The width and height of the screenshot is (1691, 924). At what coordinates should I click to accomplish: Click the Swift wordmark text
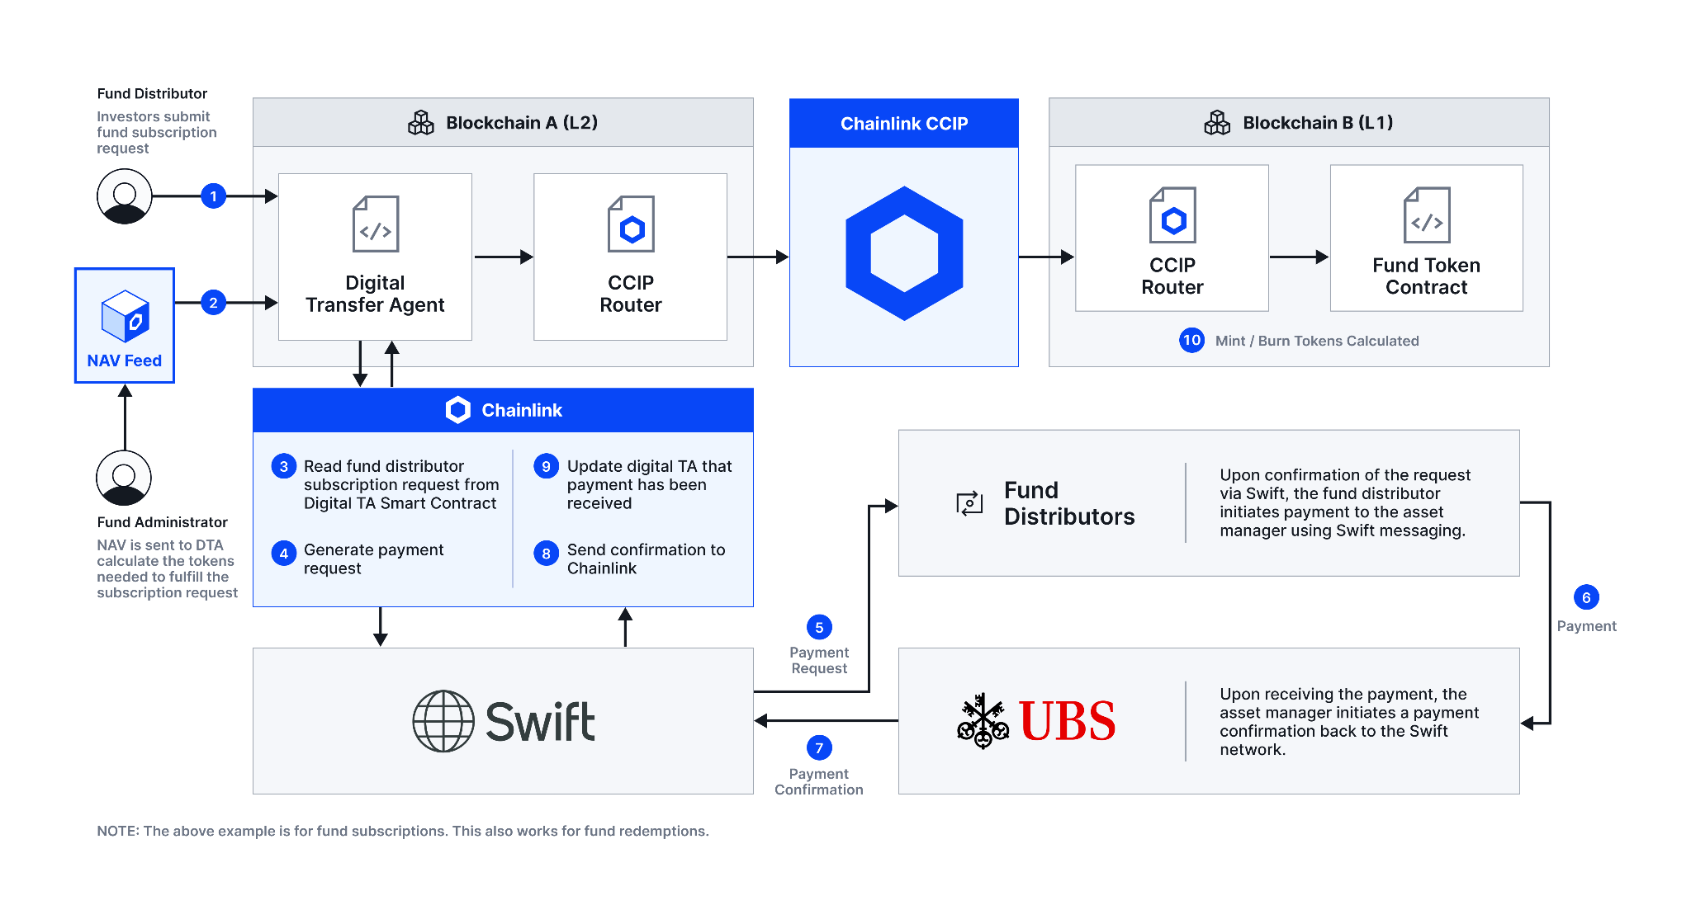pyautogui.click(x=540, y=722)
